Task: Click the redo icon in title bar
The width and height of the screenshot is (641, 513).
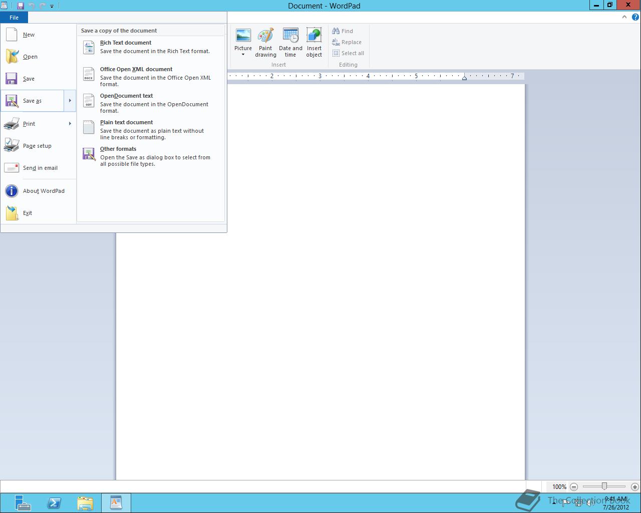Action: (42, 6)
